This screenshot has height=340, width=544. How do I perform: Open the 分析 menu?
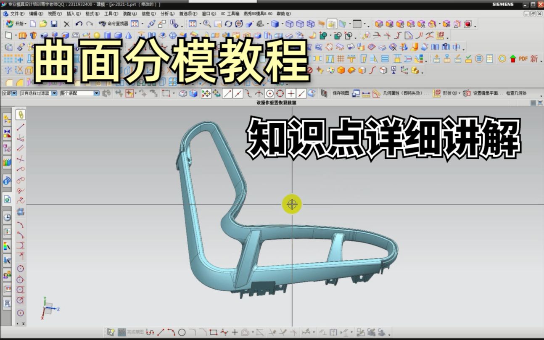164,13
